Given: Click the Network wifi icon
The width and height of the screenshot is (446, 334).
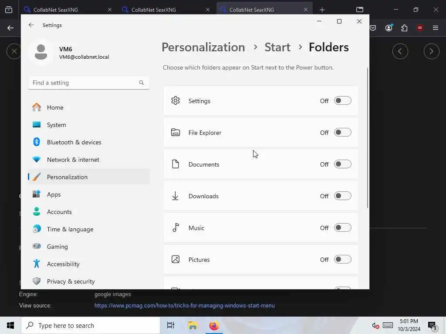Looking at the screenshot, I should [37, 159].
